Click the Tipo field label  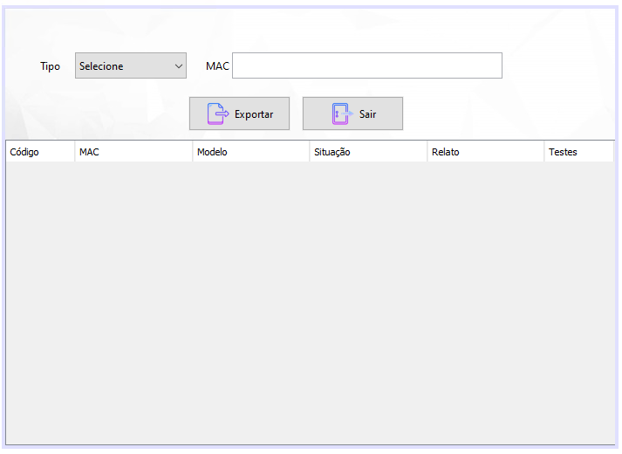[x=50, y=66]
